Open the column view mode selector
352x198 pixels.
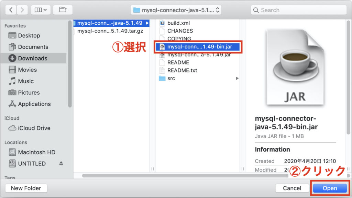click(x=41, y=10)
